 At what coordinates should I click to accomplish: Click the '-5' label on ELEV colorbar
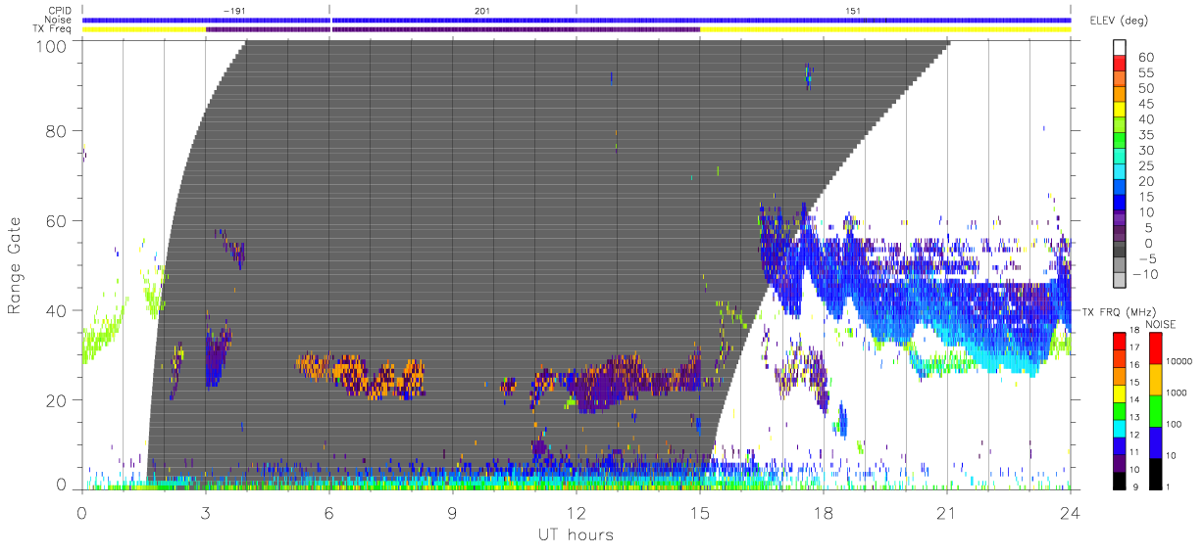(1146, 258)
